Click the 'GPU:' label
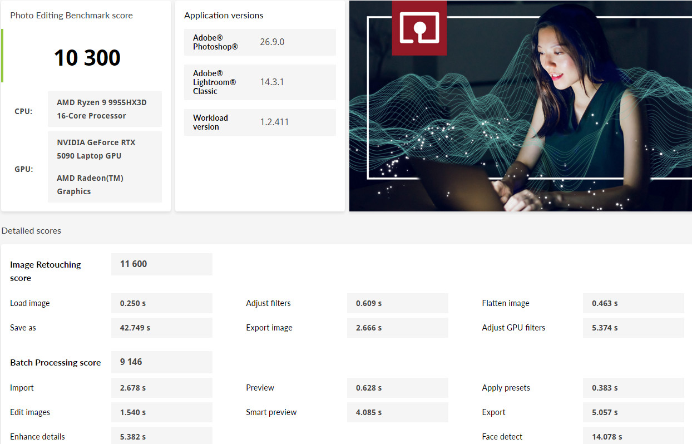This screenshot has width=692, height=444. click(24, 169)
